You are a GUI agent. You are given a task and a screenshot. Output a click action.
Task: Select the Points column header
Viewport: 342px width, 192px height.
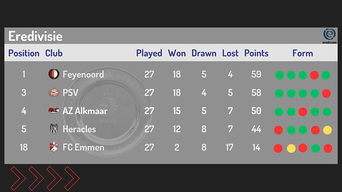pos(256,53)
